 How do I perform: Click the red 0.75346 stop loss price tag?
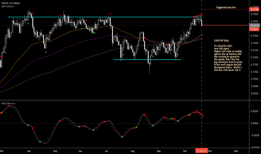click(255, 9)
